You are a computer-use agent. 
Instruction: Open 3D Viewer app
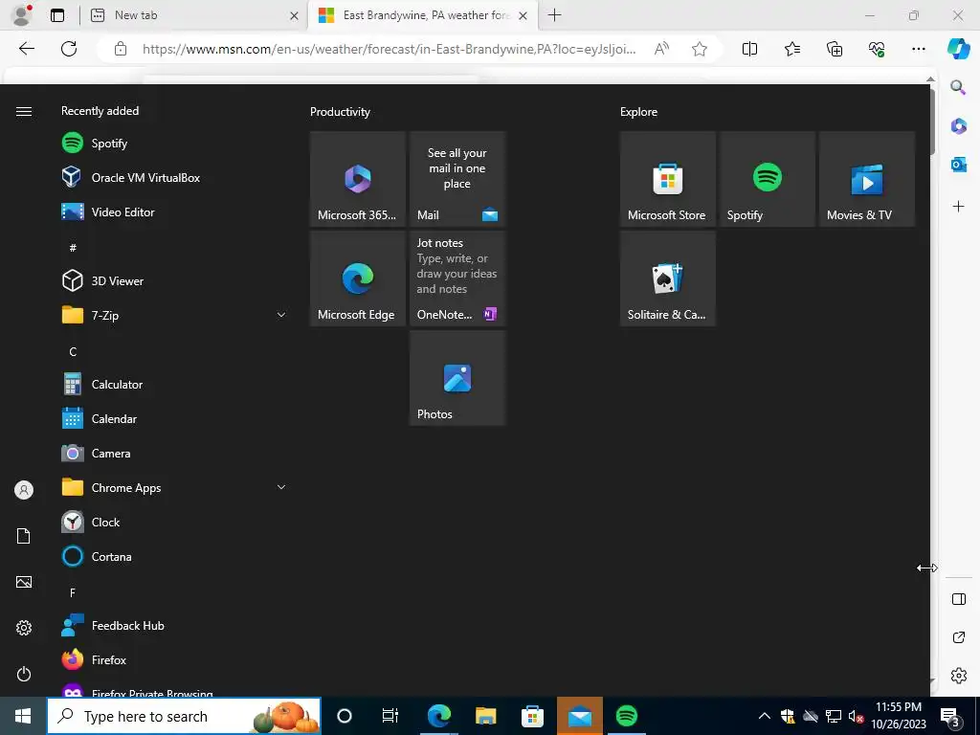(174, 280)
